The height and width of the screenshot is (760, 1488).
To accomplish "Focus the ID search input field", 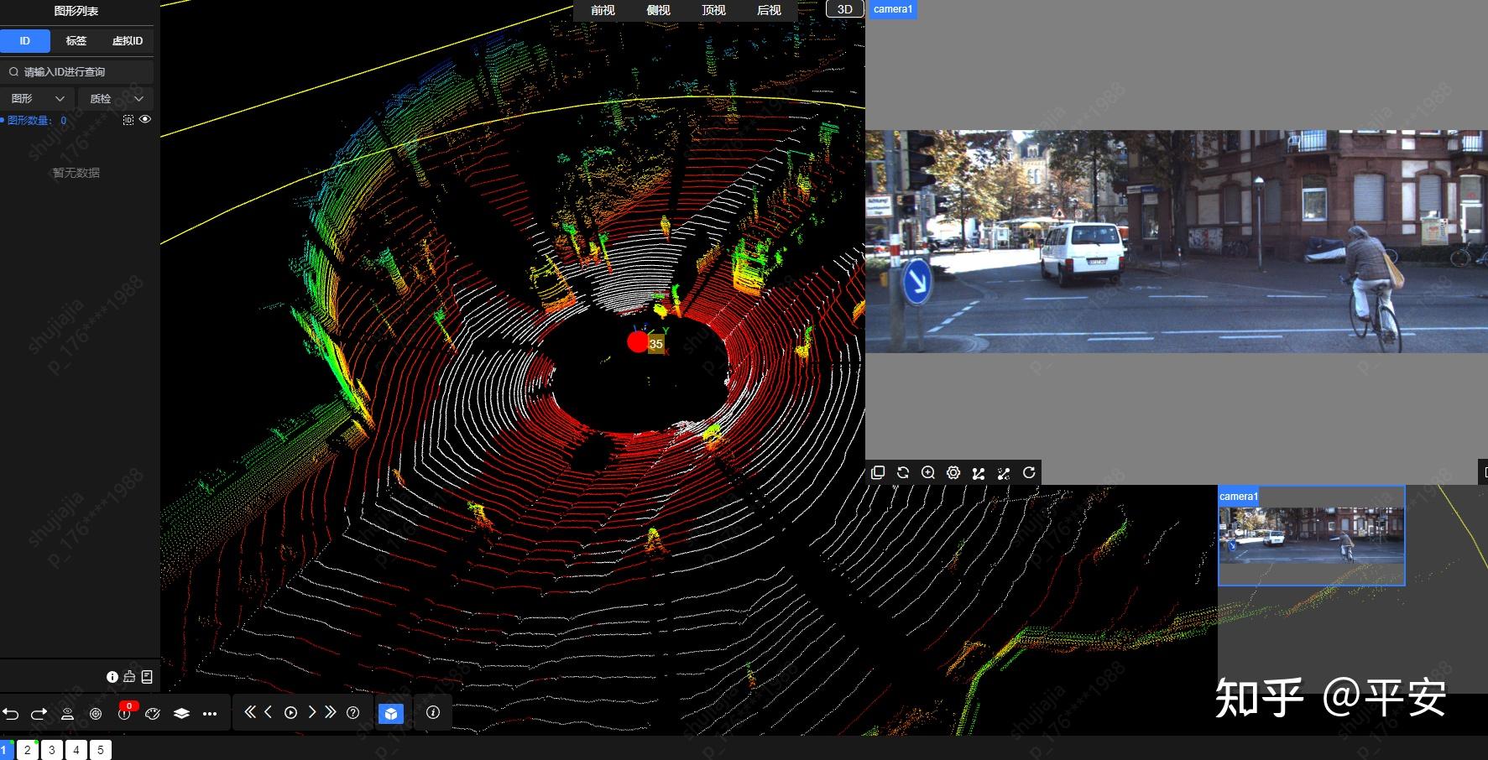I will click(77, 72).
